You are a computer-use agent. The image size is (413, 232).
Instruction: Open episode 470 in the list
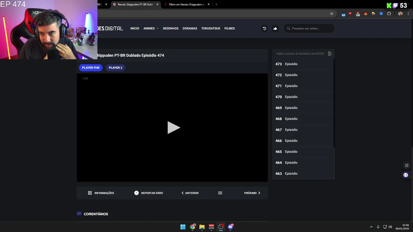tap(302, 97)
